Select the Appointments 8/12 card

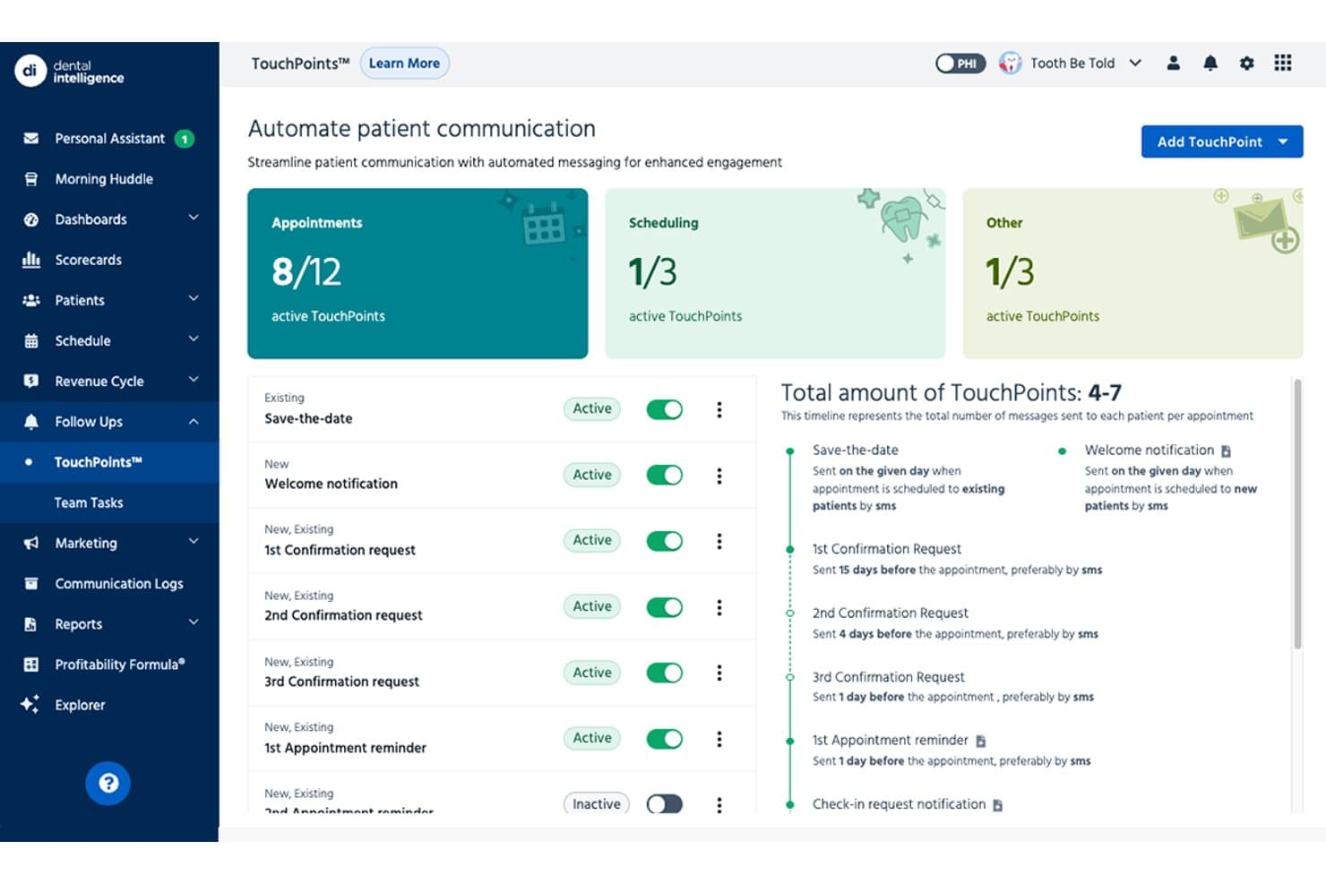click(418, 273)
